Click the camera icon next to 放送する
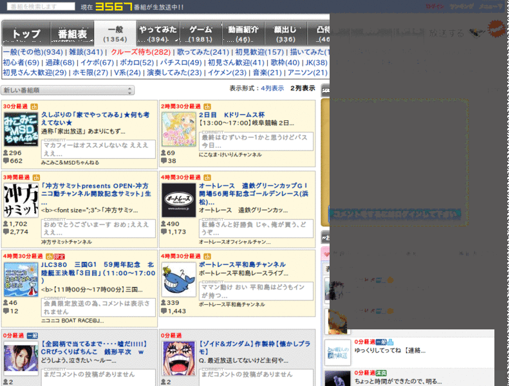Screen dimensions: 515x386 pyautogui.click(x=476, y=32)
